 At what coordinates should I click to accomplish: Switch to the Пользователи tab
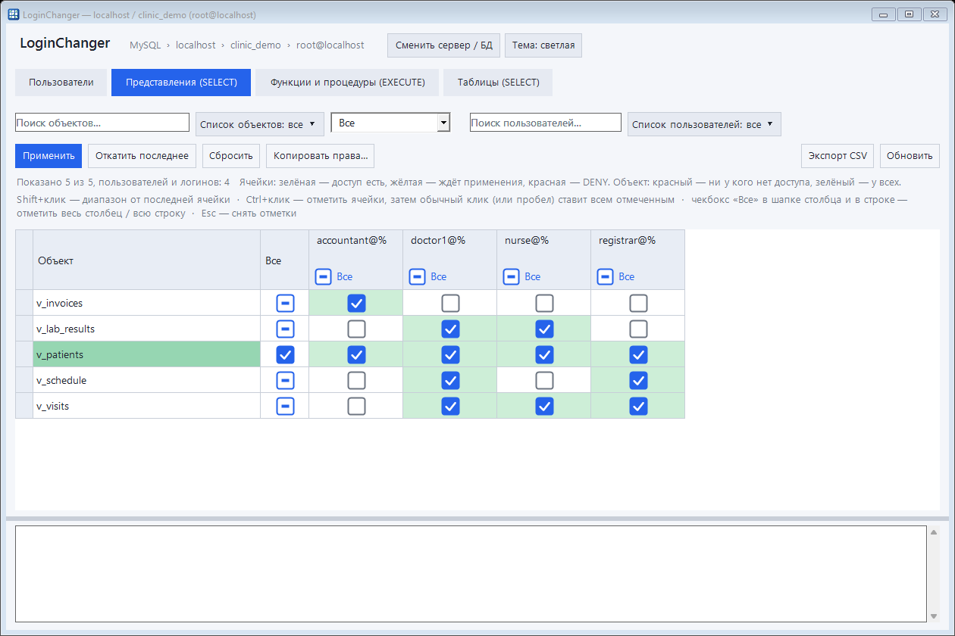pos(61,83)
